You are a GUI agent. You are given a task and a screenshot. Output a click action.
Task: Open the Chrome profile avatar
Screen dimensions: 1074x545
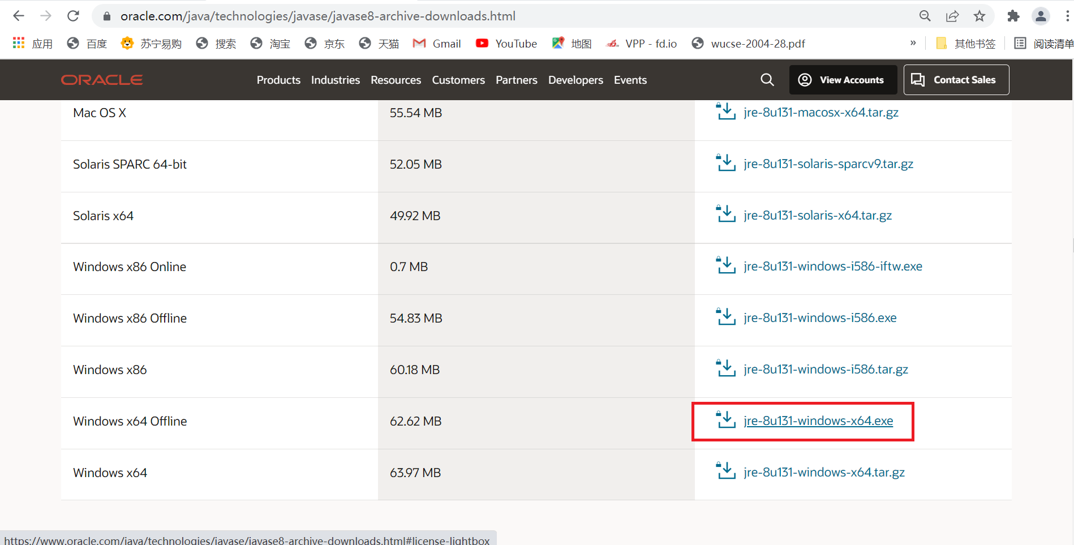[1041, 16]
